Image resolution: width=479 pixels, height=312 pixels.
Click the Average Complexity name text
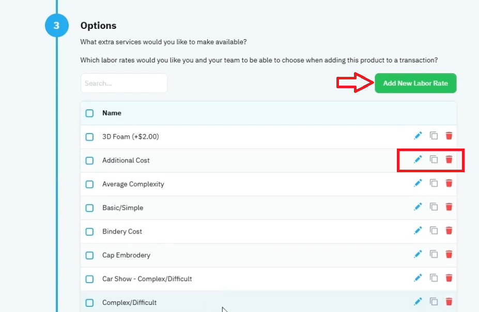133,184
